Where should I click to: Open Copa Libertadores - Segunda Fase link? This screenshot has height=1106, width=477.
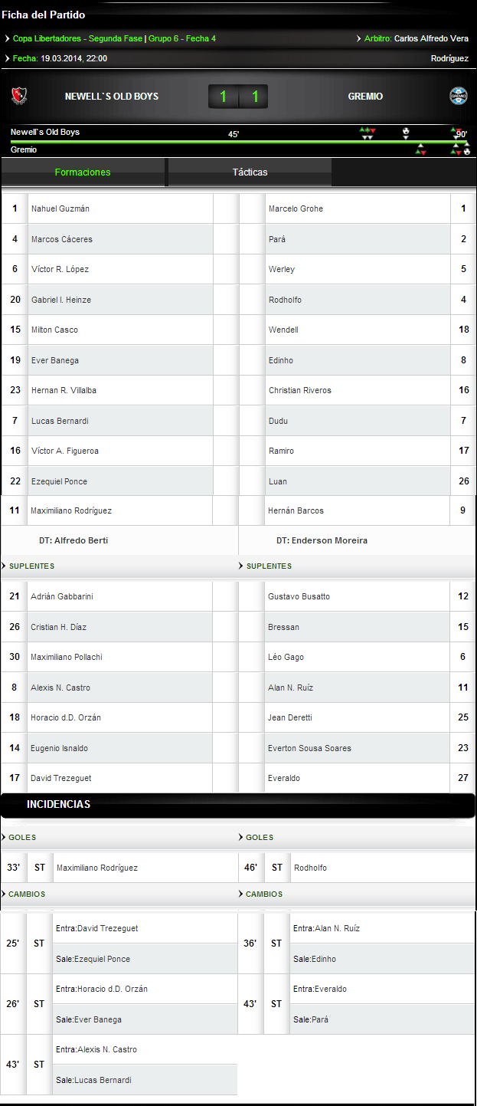77,38
